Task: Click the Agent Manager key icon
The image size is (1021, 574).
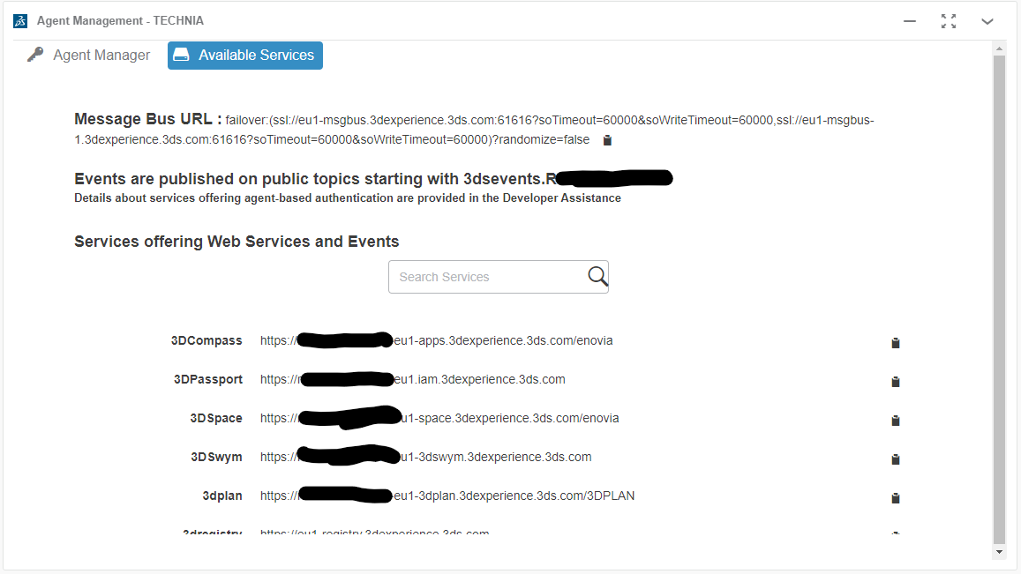Action: point(35,55)
